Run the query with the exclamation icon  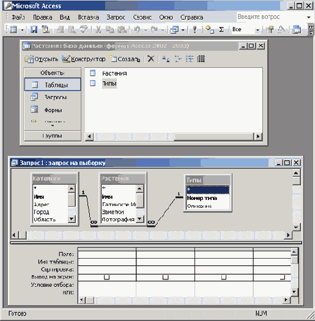tap(195, 29)
